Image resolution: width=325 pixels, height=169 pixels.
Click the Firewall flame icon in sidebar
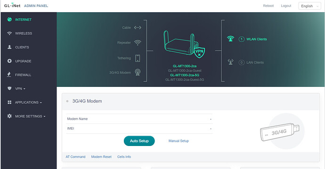coord(9,75)
